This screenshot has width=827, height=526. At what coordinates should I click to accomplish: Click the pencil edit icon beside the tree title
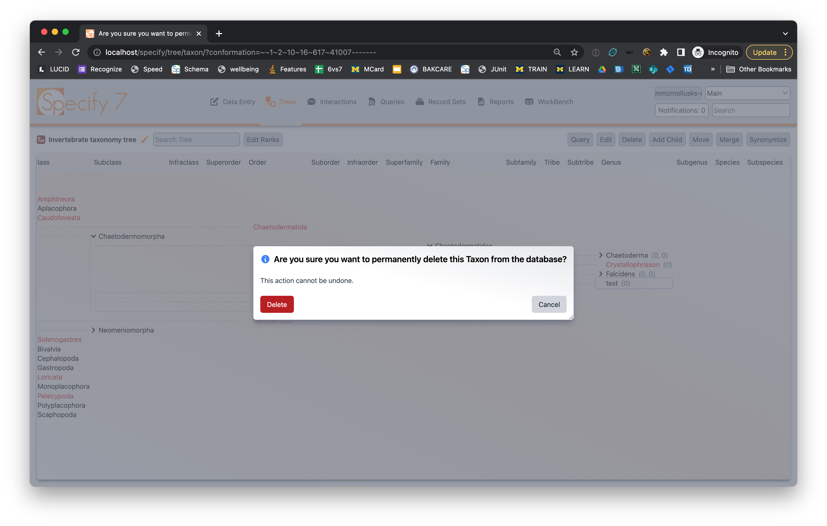coord(145,139)
